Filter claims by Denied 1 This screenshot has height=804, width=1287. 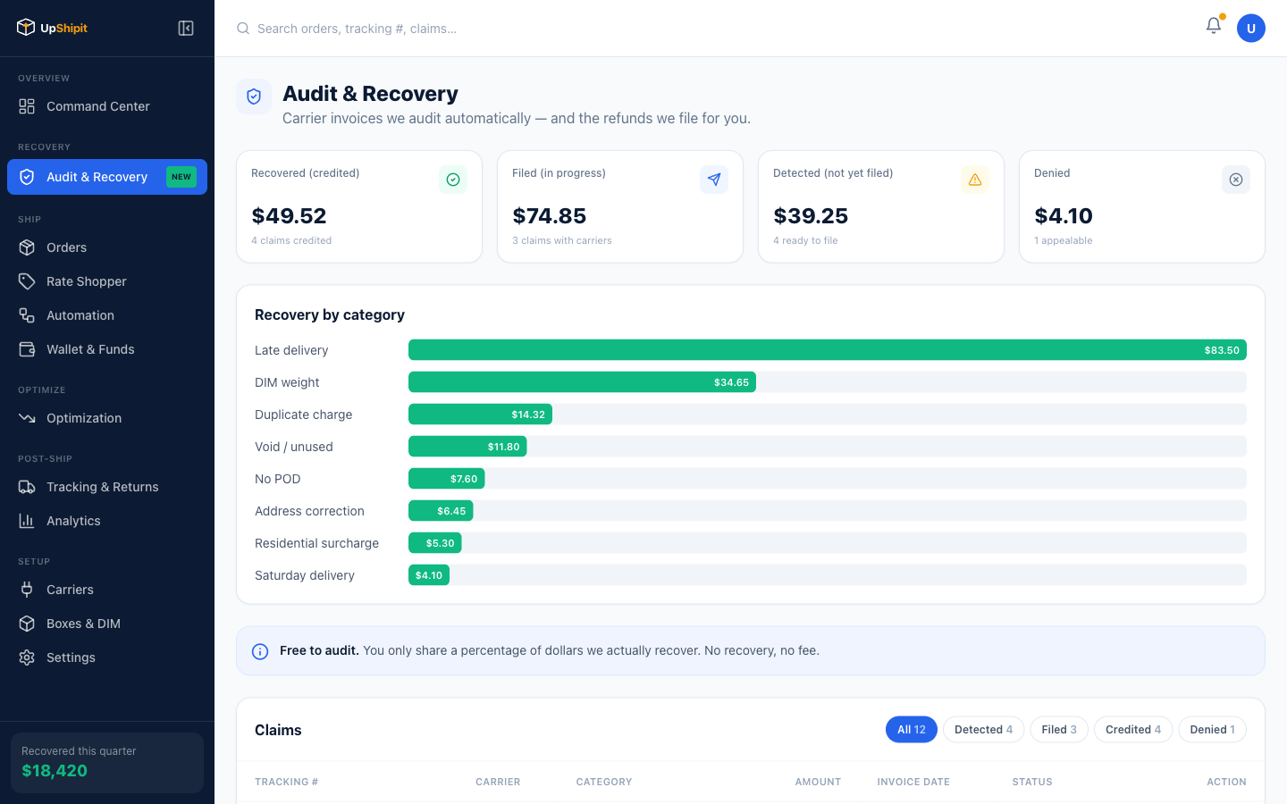pos(1212,730)
